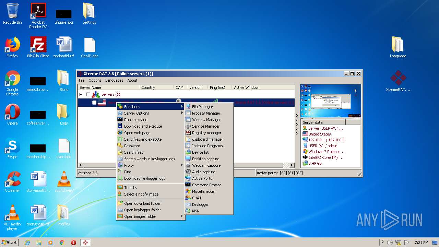Tick the checkbox beside the US server row
This screenshot has width=439, height=247.
click(94, 103)
